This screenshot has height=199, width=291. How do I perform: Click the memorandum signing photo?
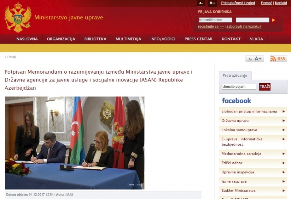click(x=74, y=143)
